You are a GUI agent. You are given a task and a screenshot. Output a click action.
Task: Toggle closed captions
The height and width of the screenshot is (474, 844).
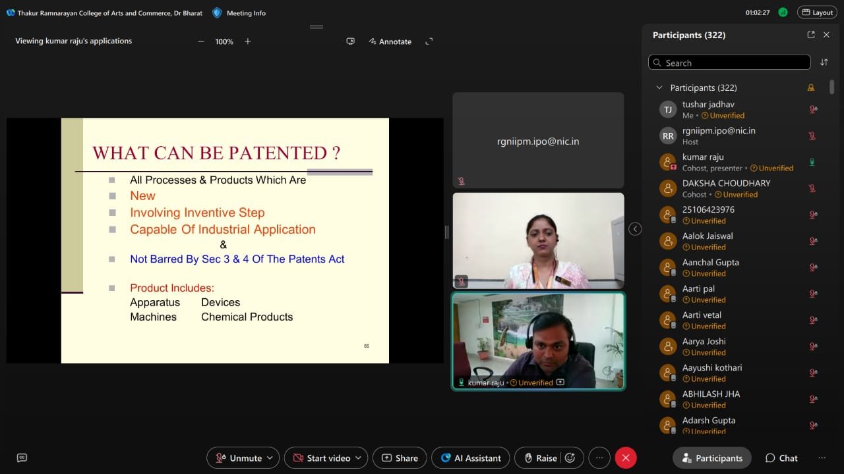[x=22, y=458]
